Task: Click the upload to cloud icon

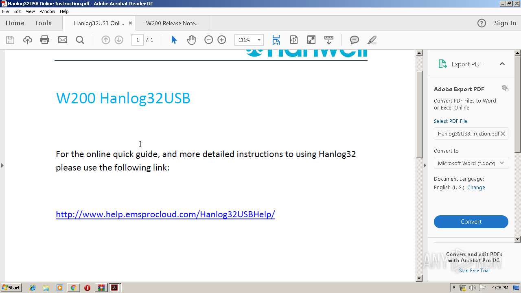Action: coord(27,40)
